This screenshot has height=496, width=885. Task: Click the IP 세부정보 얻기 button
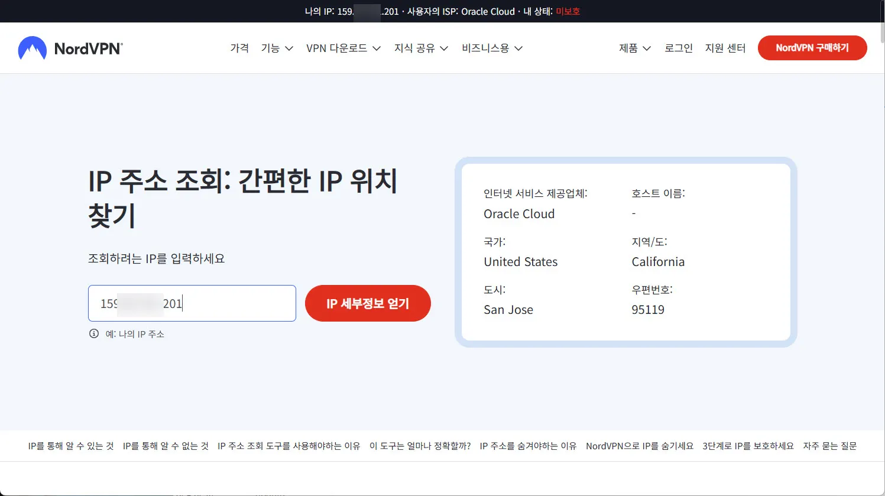pyautogui.click(x=368, y=303)
